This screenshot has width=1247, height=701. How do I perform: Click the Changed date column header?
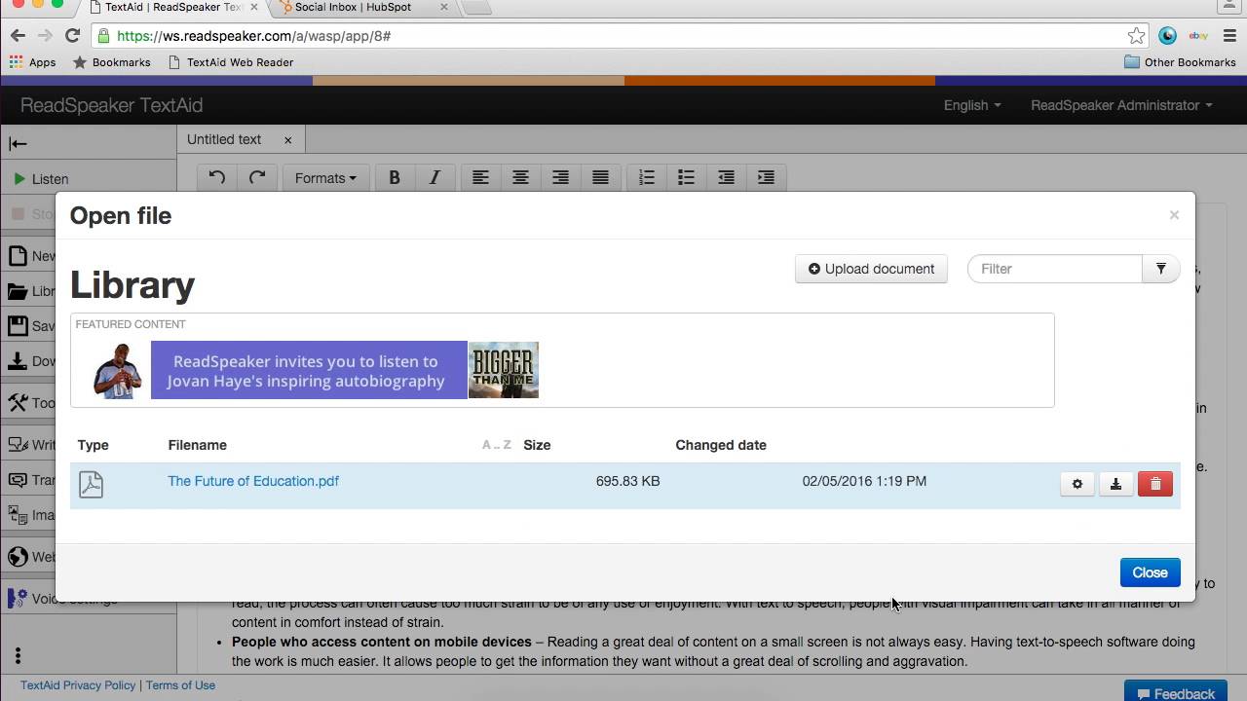721,445
